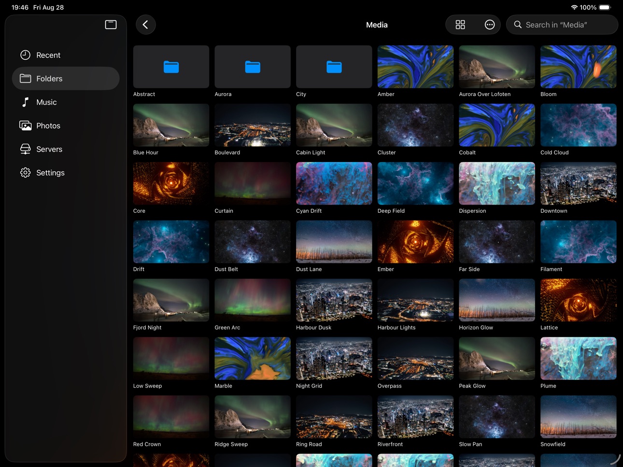
Task: Click the Downtown file name
Action: tap(554, 211)
